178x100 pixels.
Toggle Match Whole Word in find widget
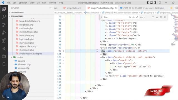(133, 17)
